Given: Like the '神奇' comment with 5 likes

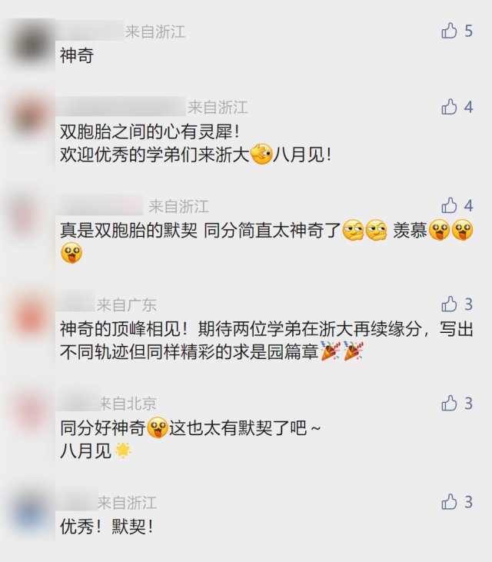Looking at the screenshot, I should 449,31.
